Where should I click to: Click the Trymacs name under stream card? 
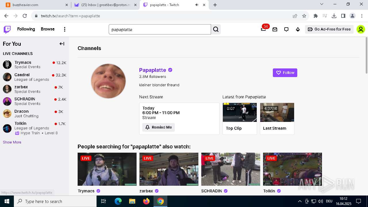(x=86, y=191)
